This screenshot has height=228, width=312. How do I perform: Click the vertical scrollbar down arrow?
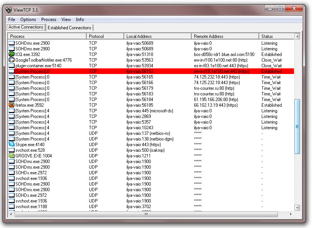(x=297, y=208)
